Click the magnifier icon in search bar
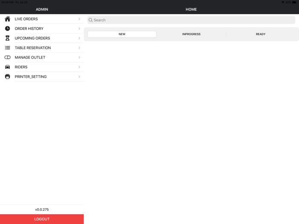Image resolution: width=299 pixels, height=224 pixels. point(91,20)
